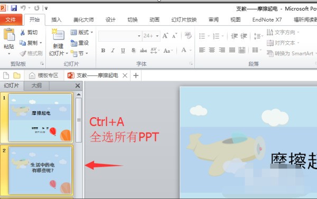Viewport: 317px width, 199px height.
Task: Click the align right icon
Action: pyautogui.click(x=222, y=50)
